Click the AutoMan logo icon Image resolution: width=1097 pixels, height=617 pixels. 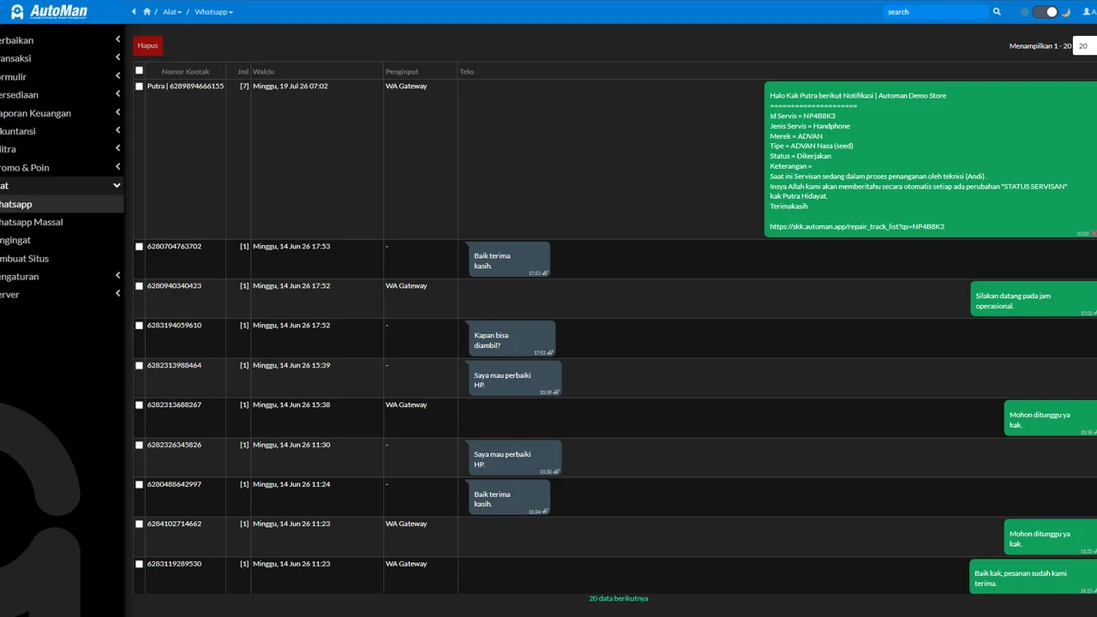pyautogui.click(x=17, y=12)
